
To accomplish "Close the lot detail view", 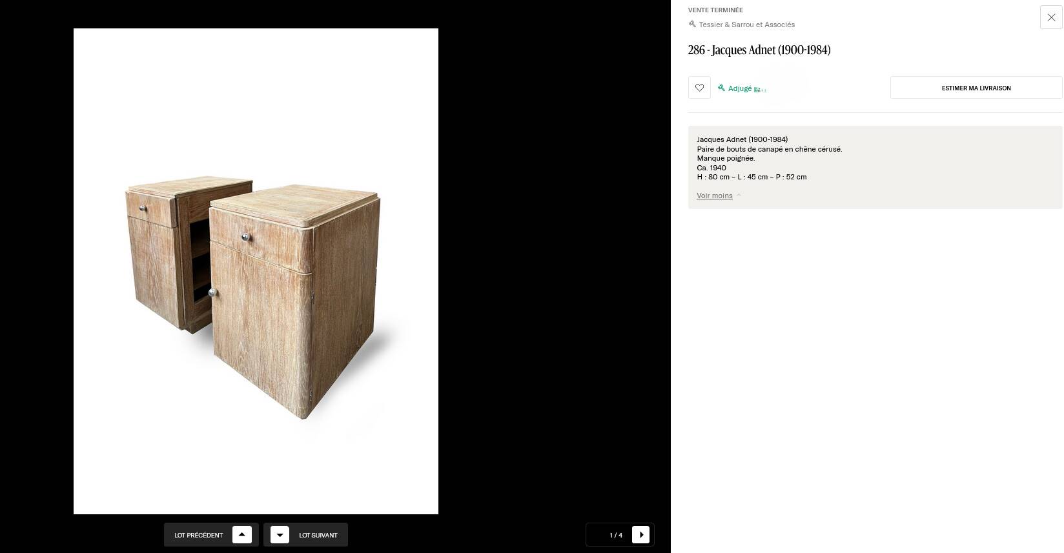I will (x=1051, y=17).
